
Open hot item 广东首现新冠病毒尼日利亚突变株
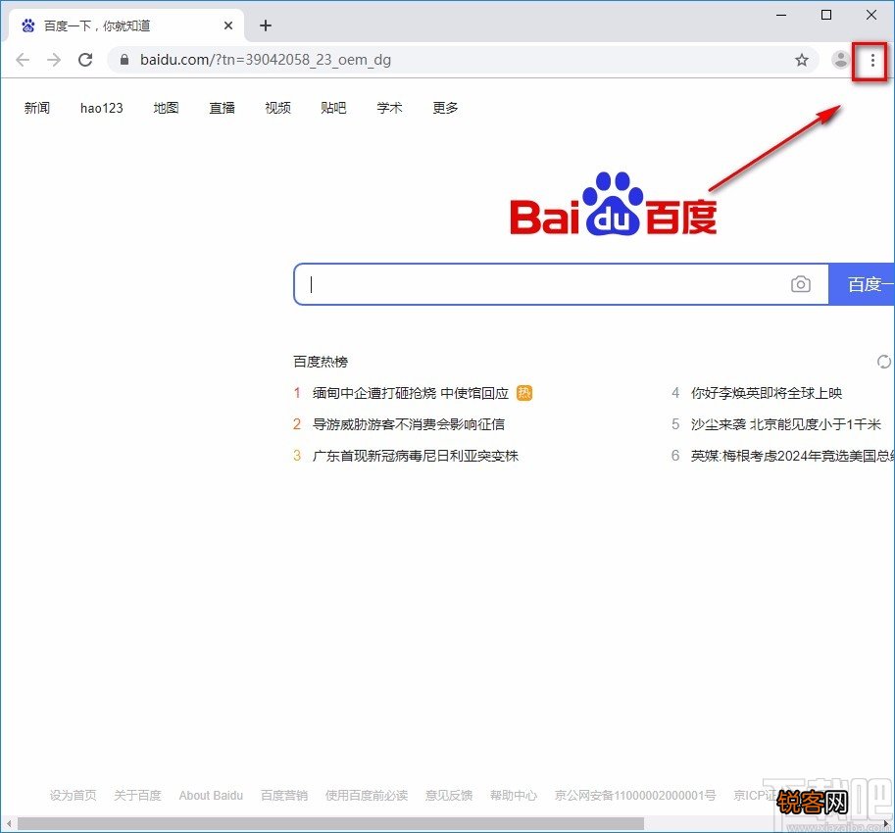416,456
